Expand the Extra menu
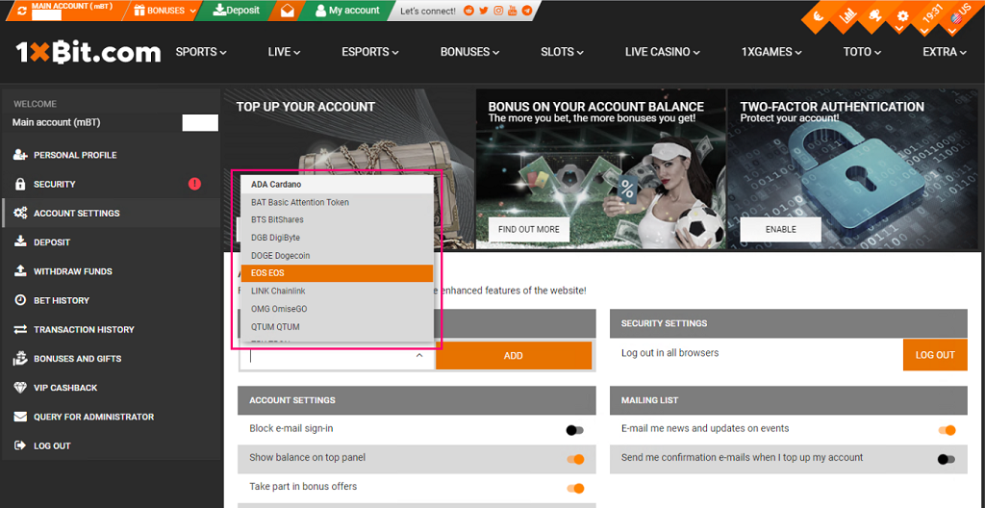 click(x=945, y=52)
